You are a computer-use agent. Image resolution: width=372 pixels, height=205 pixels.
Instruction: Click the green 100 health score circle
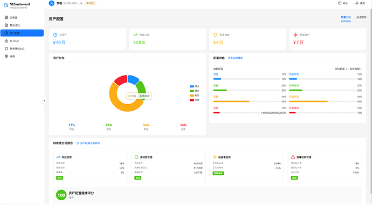[x=61, y=195]
